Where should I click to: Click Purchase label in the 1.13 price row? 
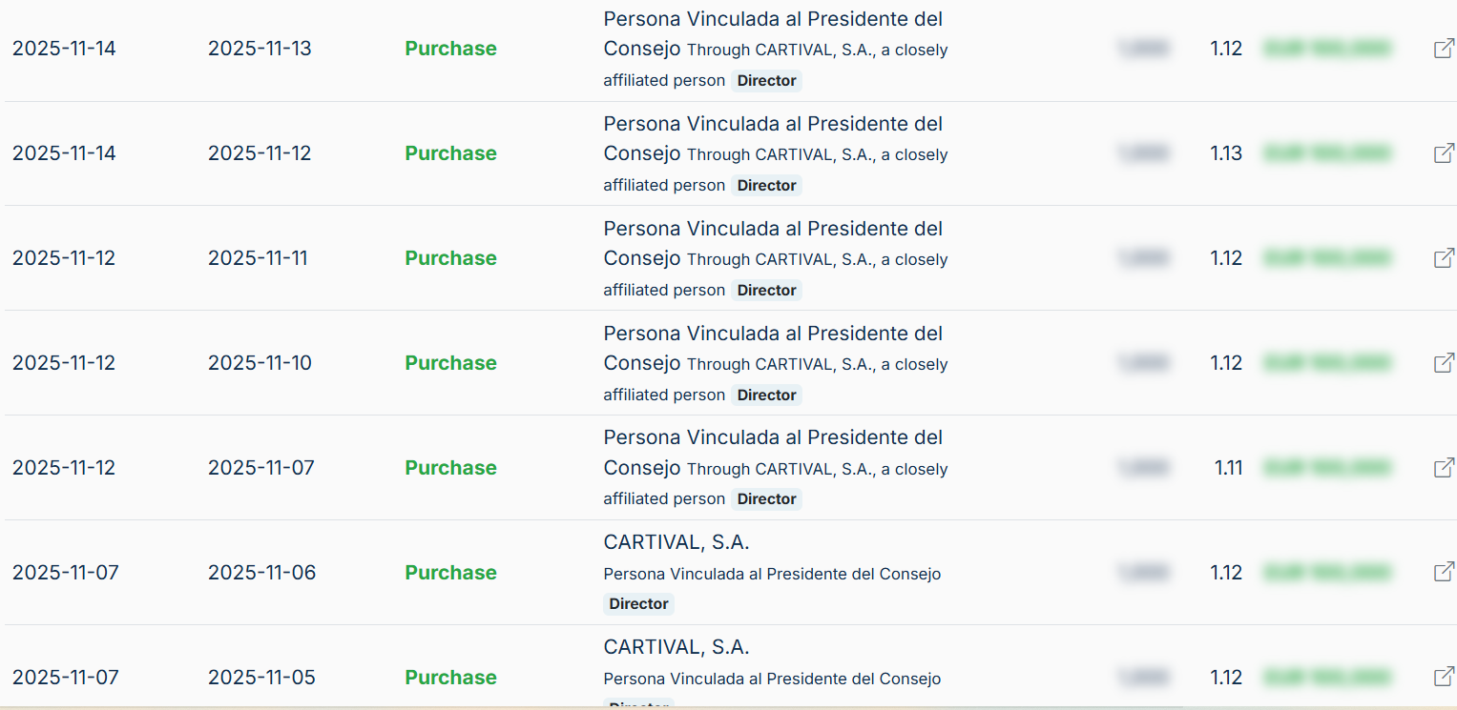pyautogui.click(x=450, y=153)
